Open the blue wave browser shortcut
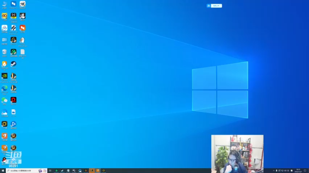 tap(4, 113)
